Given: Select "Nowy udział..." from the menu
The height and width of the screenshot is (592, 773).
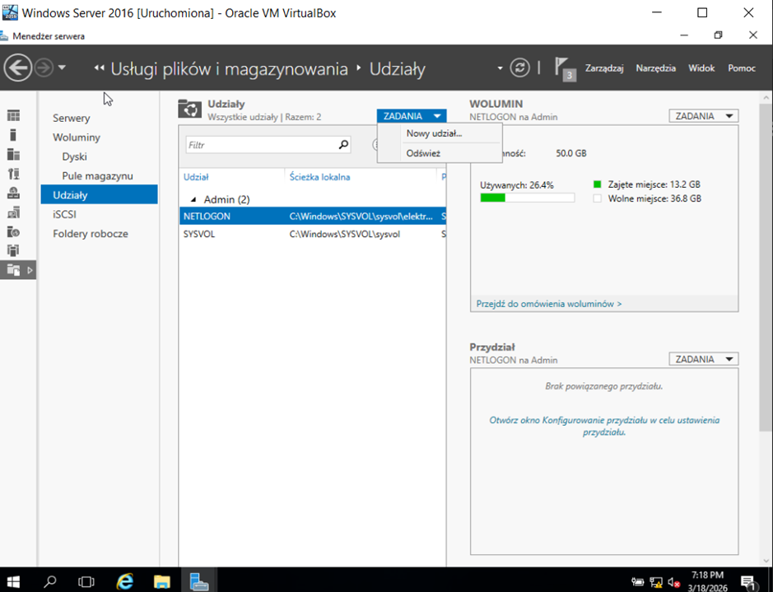Looking at the screenshot, I should [434, 133].
